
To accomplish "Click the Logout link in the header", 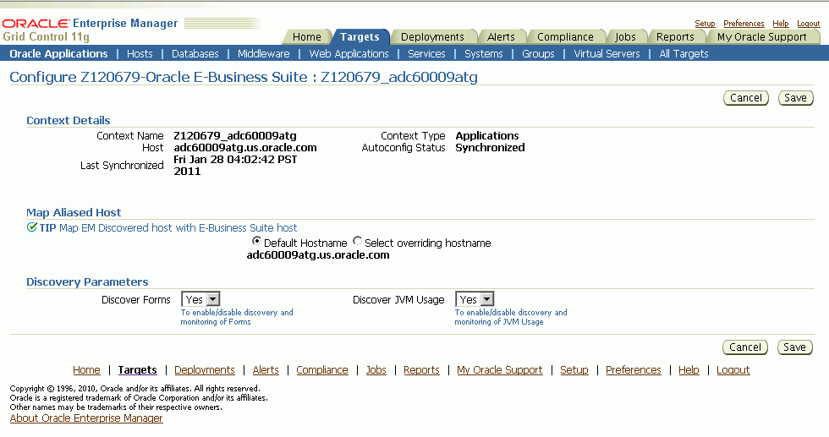I will pyautogui.click(x=809, y=24).
